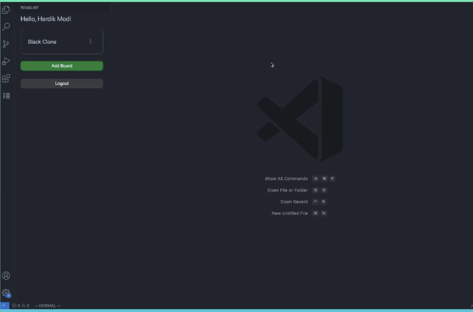Open the Accounts icon
This screenshot has height=312, width=473.
pyautogui.click(x=6, y=276)
